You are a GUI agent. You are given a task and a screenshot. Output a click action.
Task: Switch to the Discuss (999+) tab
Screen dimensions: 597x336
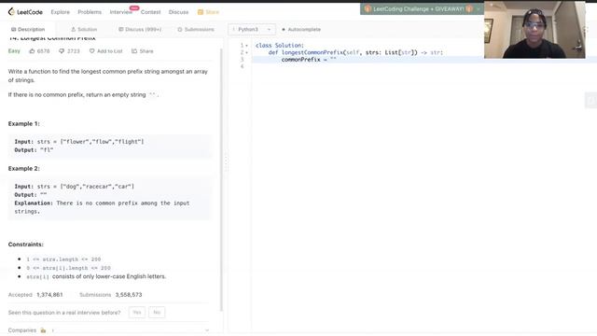140,29
